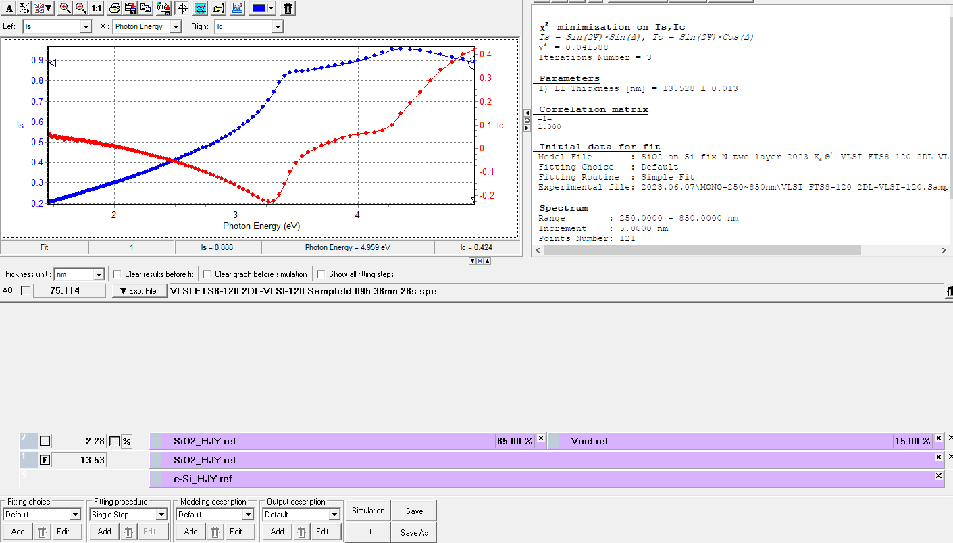Image resolution: width=953 pixels, height=543 pixels.
Task: Toggle the 2D/3D view button
Action: [x=24, y=8]
